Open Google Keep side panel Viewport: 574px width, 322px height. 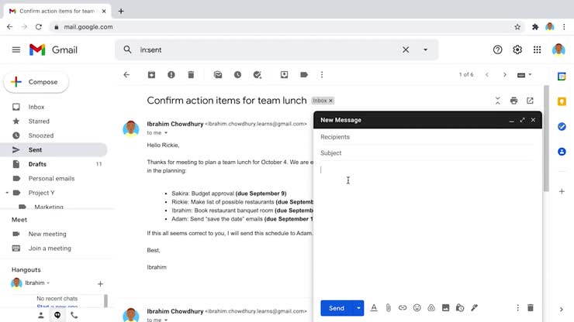point(562,101)
